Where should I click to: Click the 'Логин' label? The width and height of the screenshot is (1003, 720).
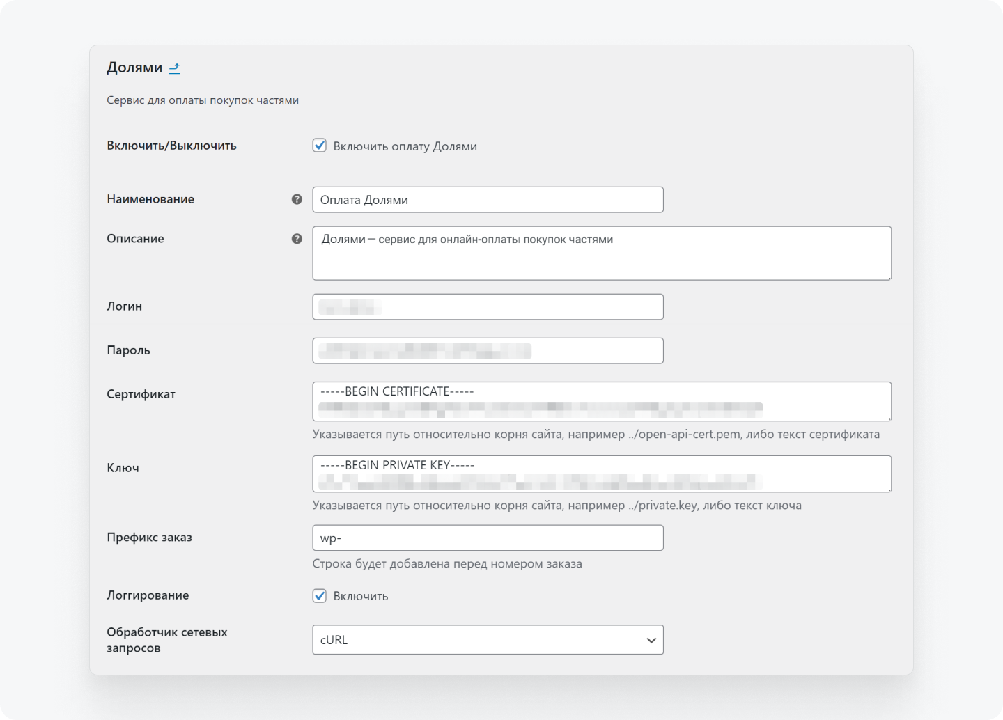124,306
